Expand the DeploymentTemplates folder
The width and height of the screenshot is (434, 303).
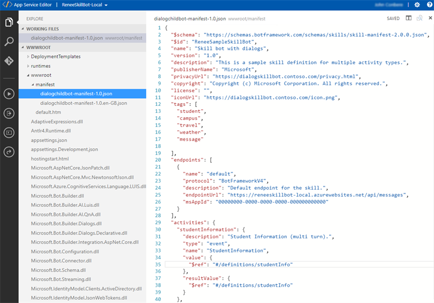click(x=55, y=56)
